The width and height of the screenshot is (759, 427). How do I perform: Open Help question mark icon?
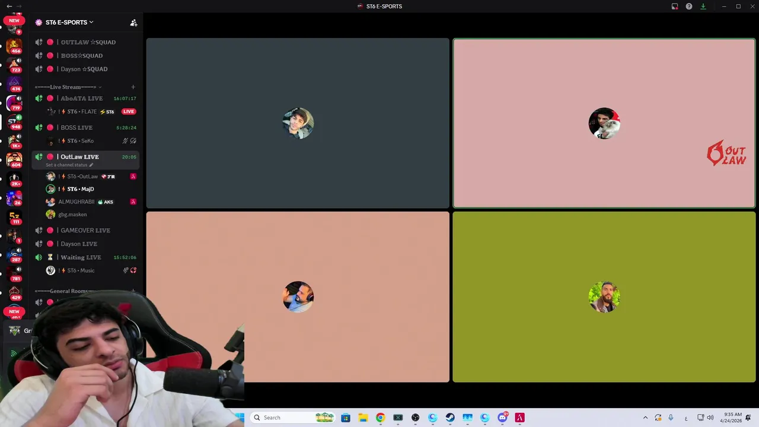[689, 7]
